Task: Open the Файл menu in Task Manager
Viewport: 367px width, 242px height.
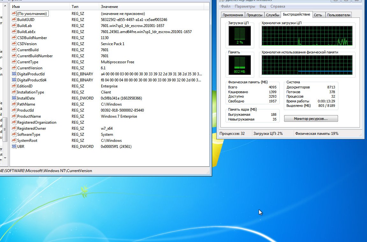Action: pyautogui.click(x=226, y=6)
